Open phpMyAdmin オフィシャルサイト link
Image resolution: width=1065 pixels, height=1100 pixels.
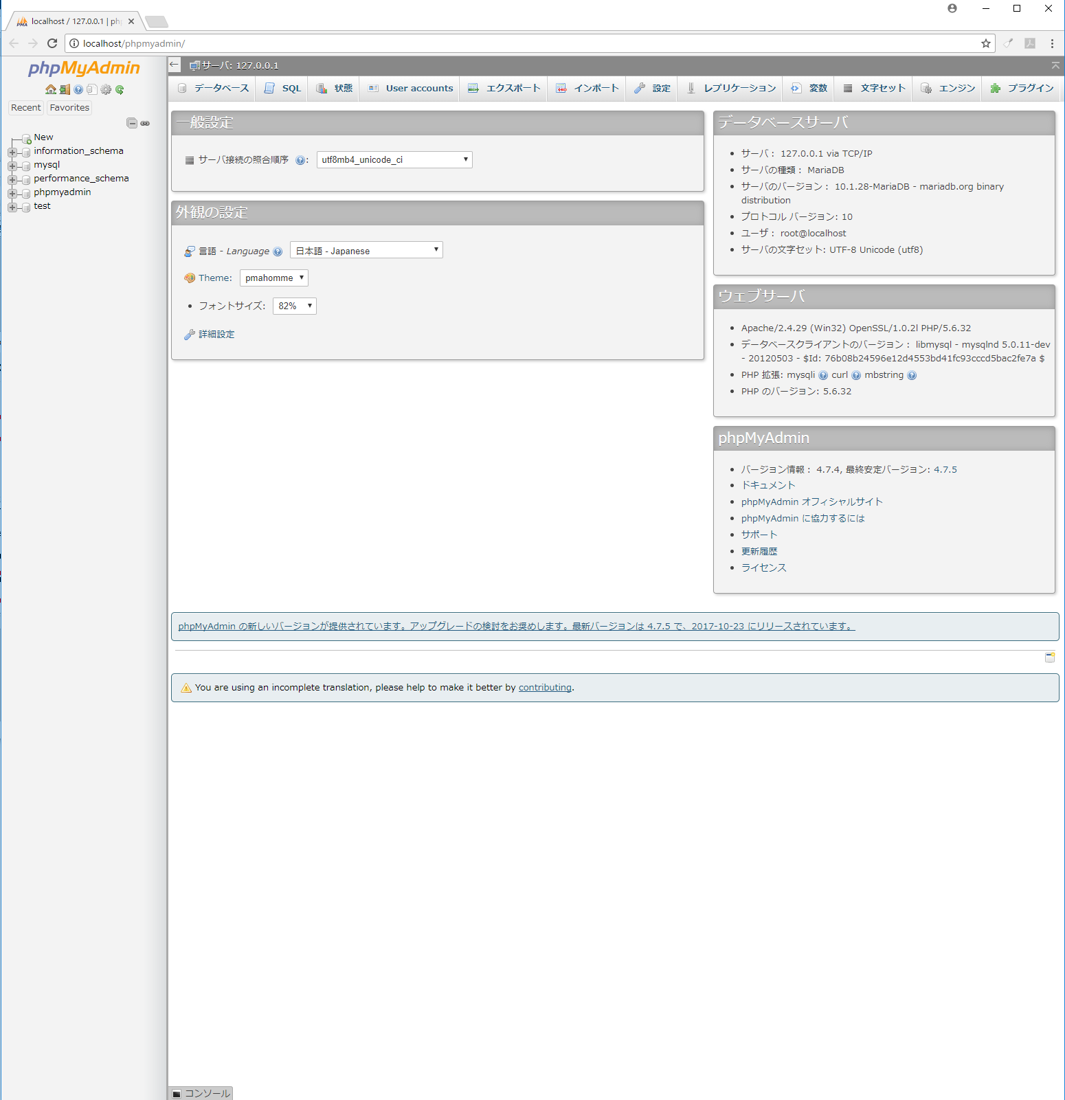(x=812, y=502)
